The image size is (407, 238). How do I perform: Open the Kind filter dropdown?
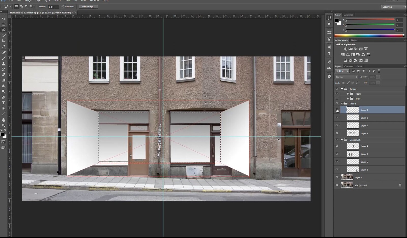click(x=342, y=71)
